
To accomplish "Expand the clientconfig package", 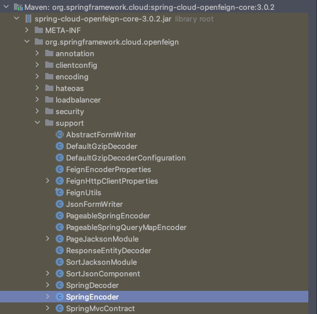I will tap(37, 65).
